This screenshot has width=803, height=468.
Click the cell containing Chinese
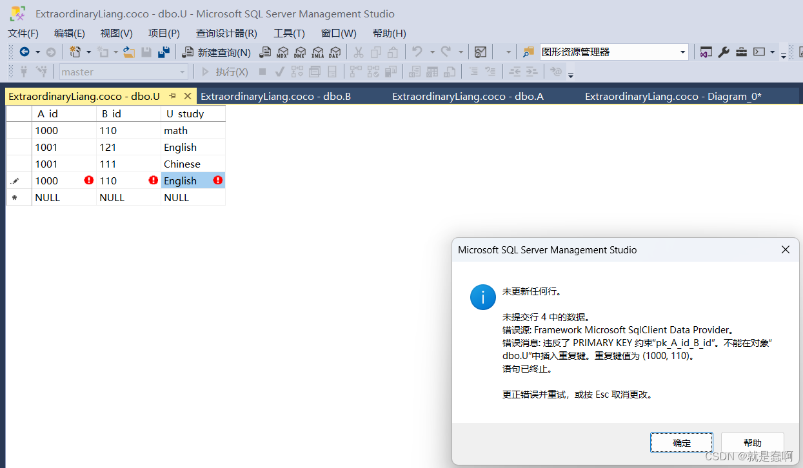pos(193,164)
